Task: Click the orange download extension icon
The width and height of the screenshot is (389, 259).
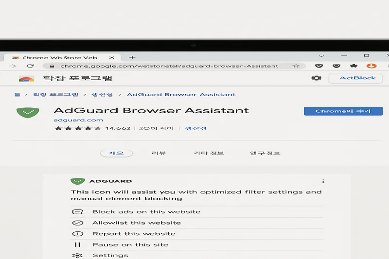Action: [x=371, y=66]
